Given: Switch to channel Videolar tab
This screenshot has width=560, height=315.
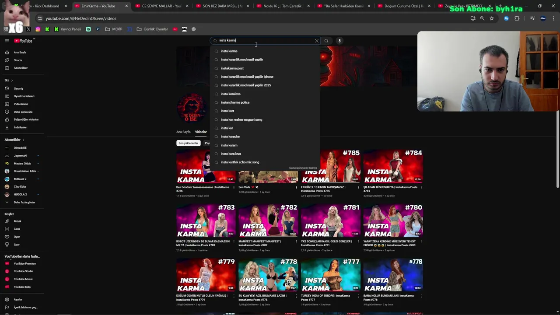Looking at the screenshot, I should tap(201, 132).
